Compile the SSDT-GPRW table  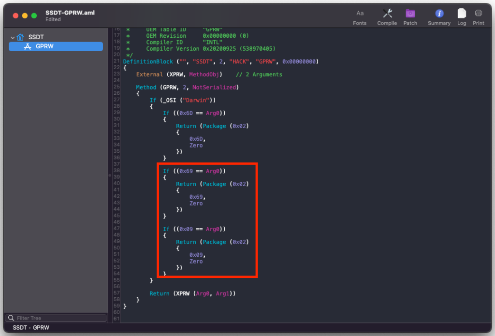pos(387,17)
